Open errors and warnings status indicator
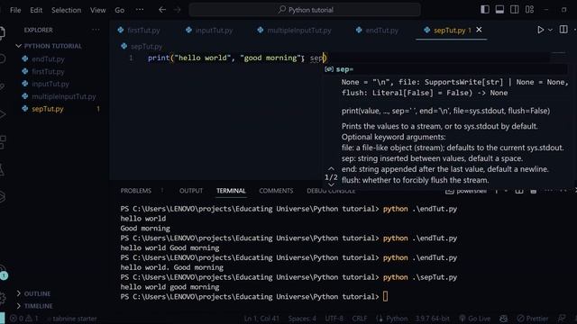This screenshot has height=324, width=577. point(24,318)
